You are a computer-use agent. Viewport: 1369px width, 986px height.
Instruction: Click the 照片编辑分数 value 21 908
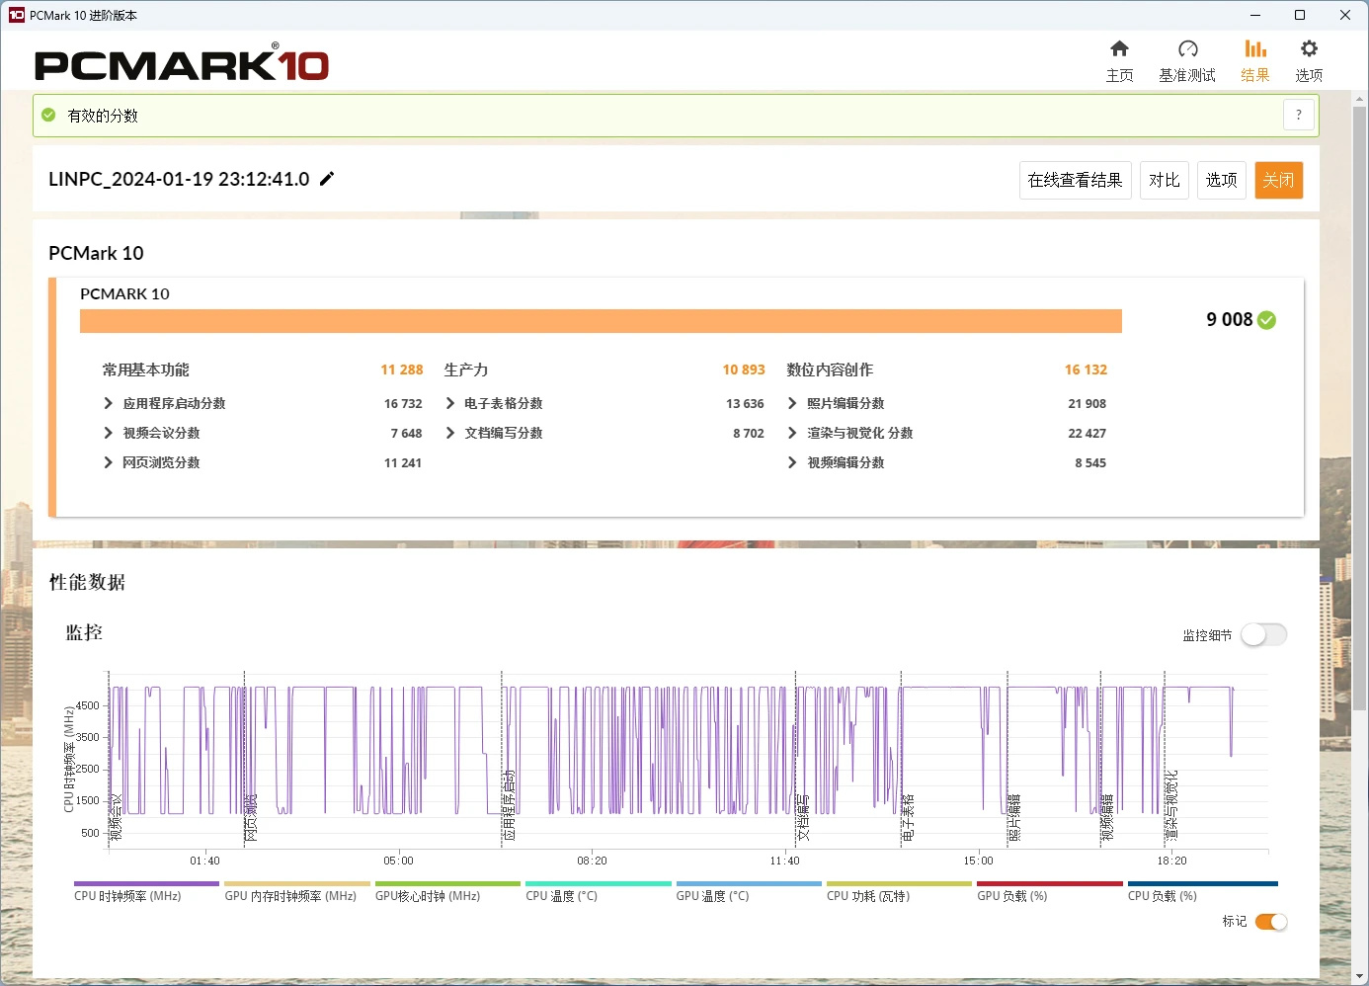tap(1087, 403)
